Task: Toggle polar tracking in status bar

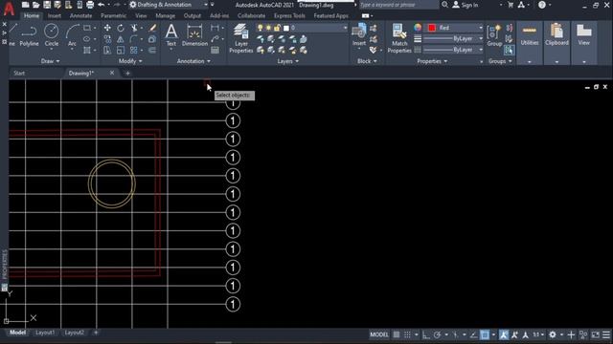Action: click(437, 334)
